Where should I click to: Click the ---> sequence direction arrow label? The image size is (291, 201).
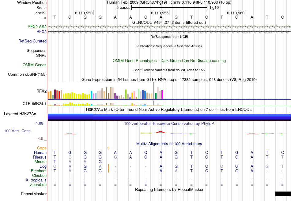point(43,18)
